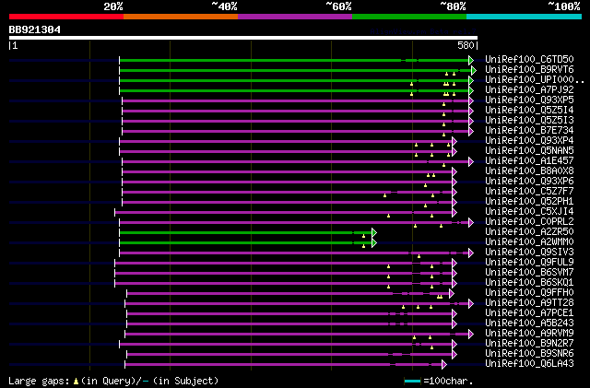Select UniRef100_C5XJI4 label
The image size is (590, 388).
(x=529, y=212)
